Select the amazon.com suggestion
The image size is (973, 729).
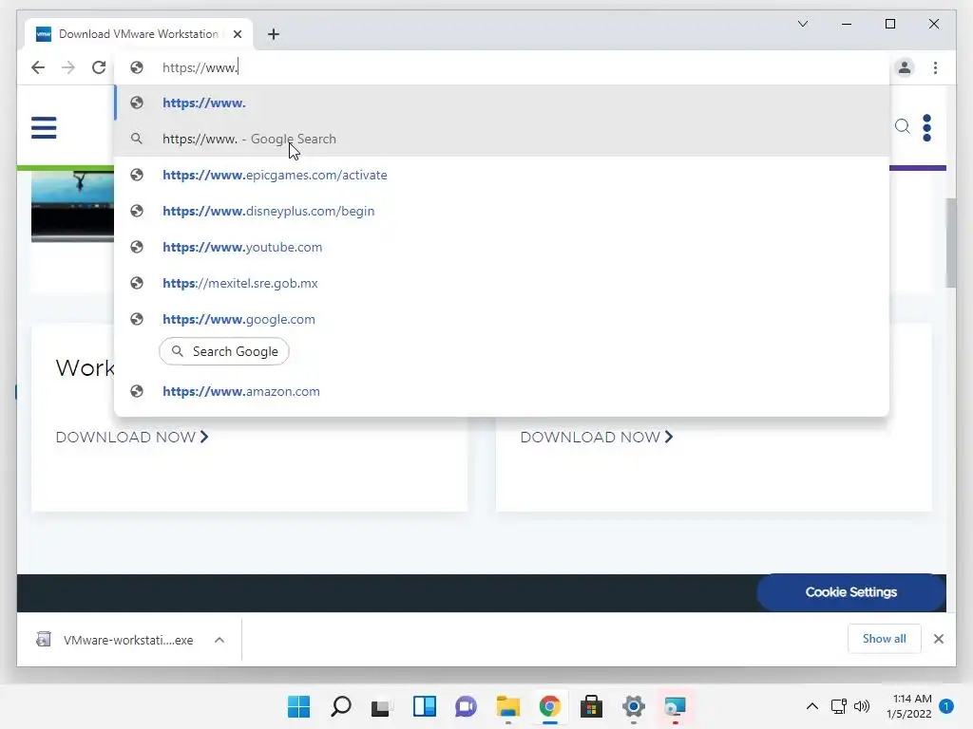click(502, 391)
